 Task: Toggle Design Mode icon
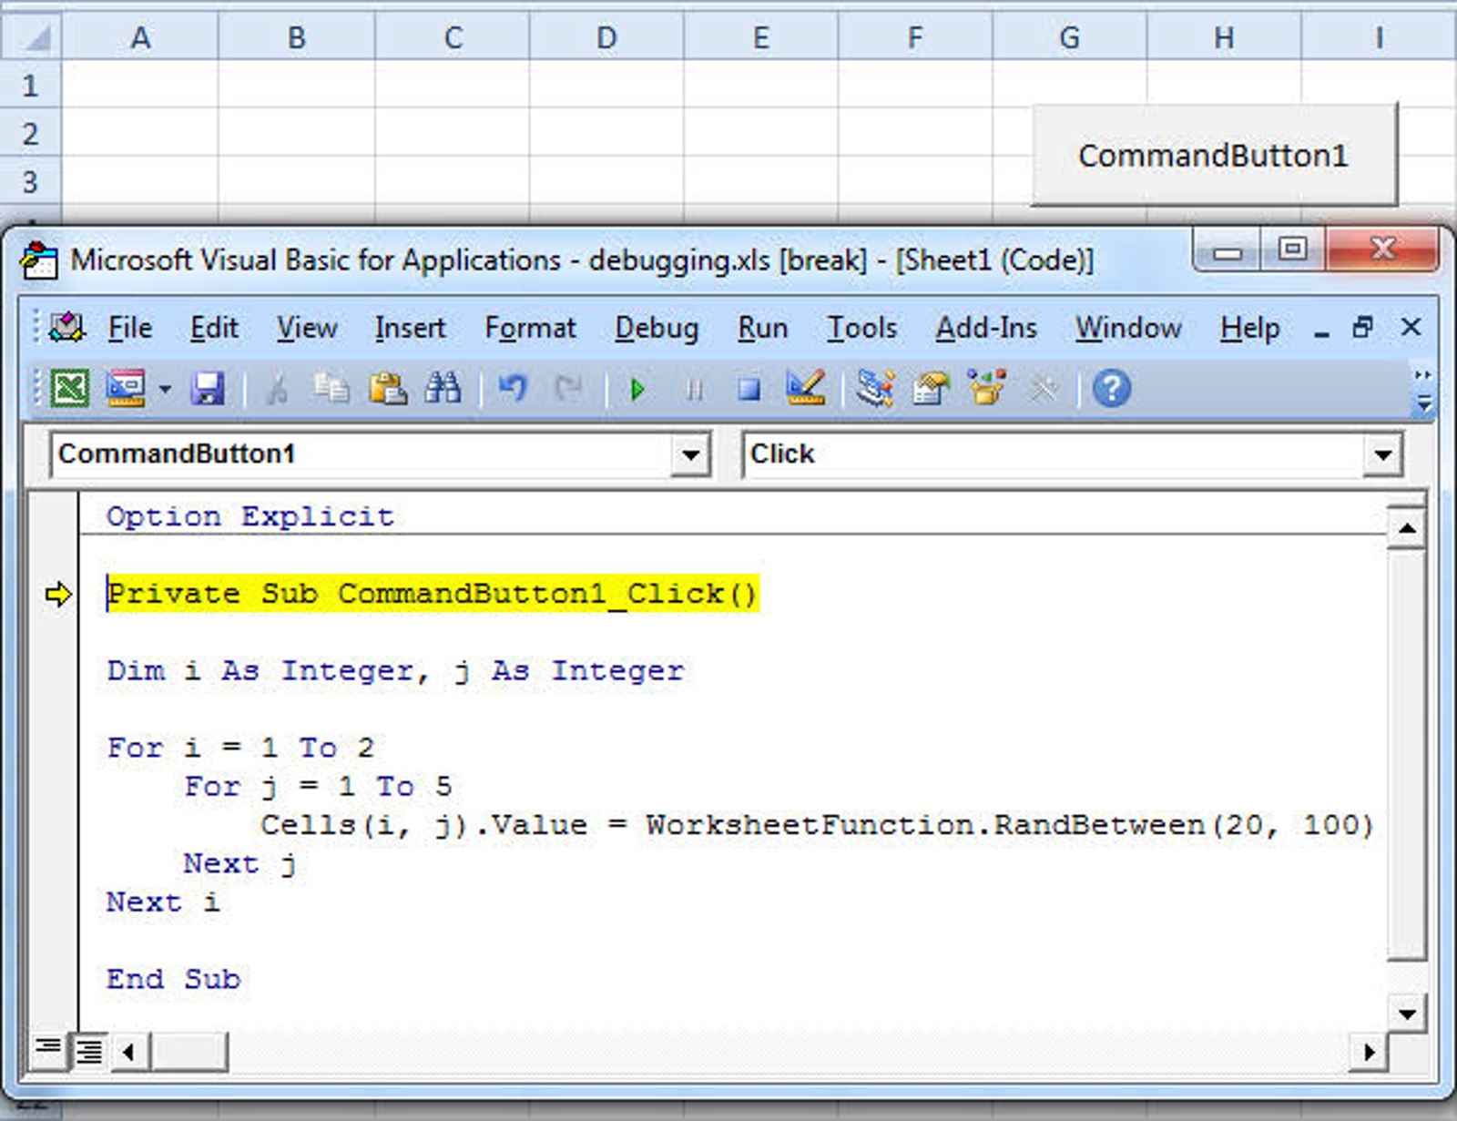coord(805,389)
